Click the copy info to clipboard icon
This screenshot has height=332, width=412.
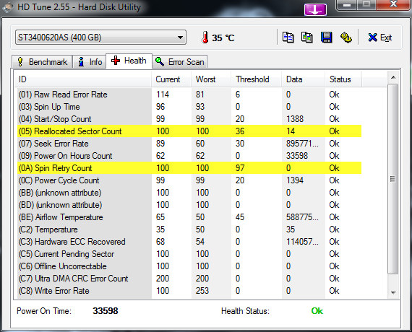tap(288, 38)
